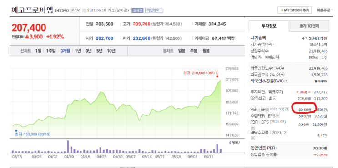The width and height of the screenshot is (338, 168).
Task: Select the 10년 line chart period
Action: (111, 51)
